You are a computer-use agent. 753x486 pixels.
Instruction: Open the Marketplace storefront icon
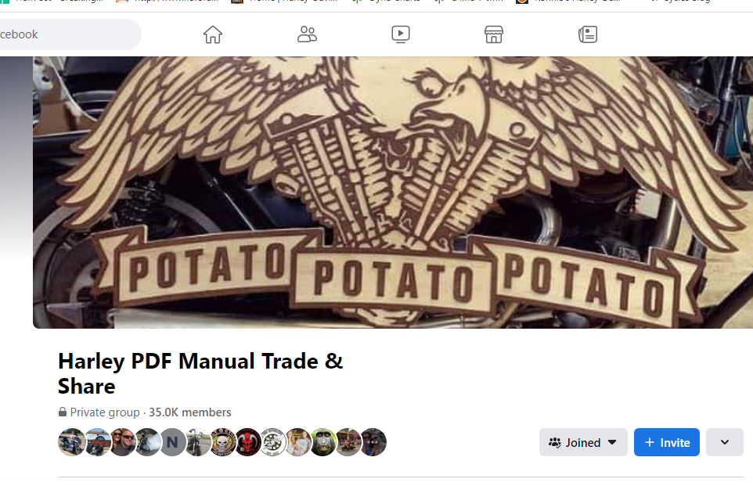click(x=494, y=34)
